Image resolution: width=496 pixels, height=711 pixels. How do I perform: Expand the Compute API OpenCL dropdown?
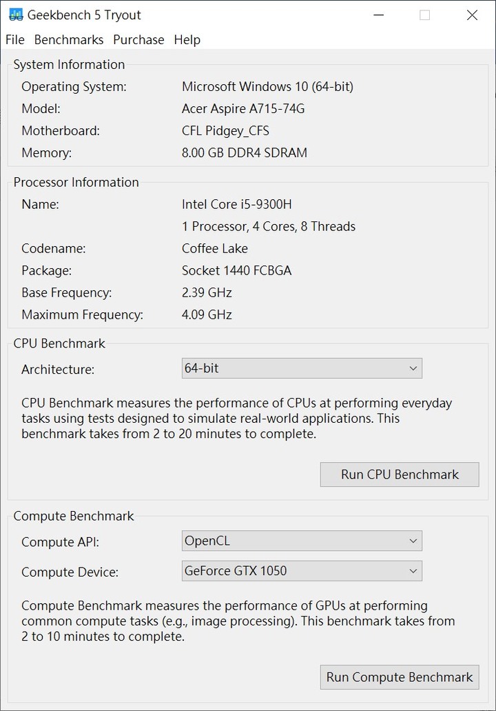click(x=302, y=541)
